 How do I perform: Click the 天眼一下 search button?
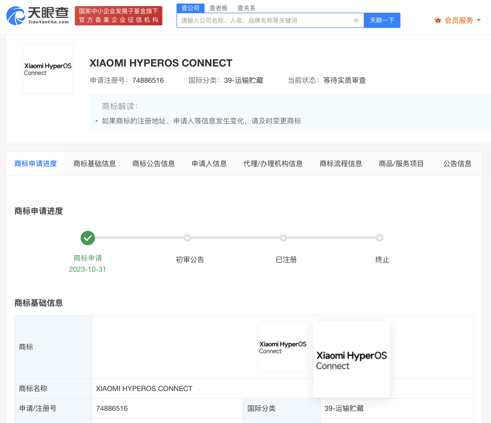(x=382, y=20)
